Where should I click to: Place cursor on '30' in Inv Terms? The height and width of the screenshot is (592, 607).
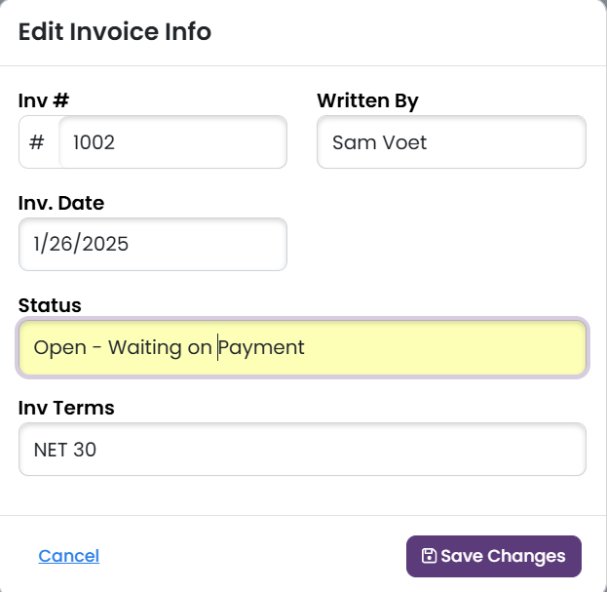click(x=85, y=450)
